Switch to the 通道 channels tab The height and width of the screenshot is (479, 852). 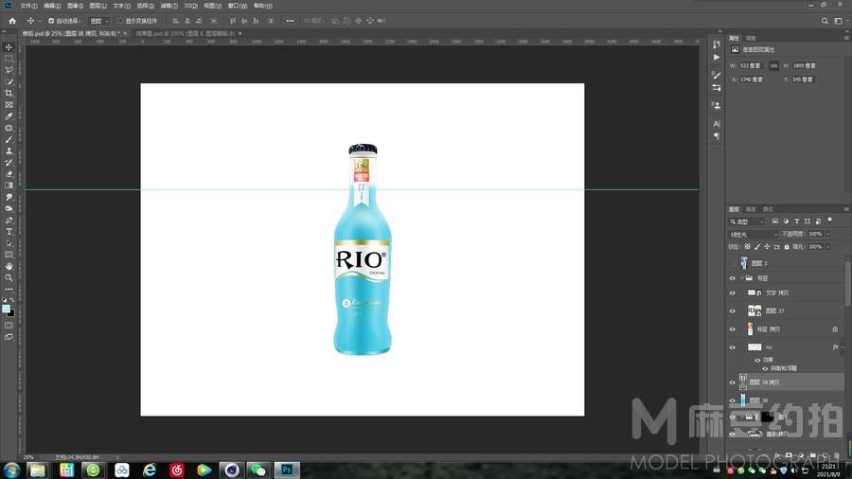pyautogui.click(x=751, y=209)
